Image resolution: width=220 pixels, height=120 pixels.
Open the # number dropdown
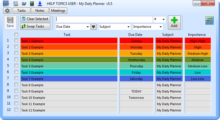tap(160, 19)
